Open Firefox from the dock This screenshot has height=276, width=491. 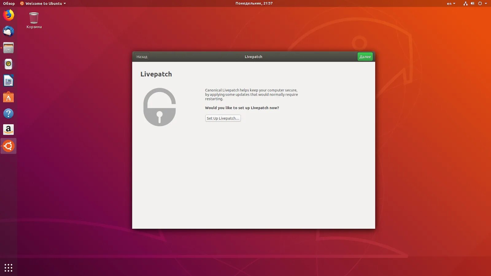coord(8,15)
